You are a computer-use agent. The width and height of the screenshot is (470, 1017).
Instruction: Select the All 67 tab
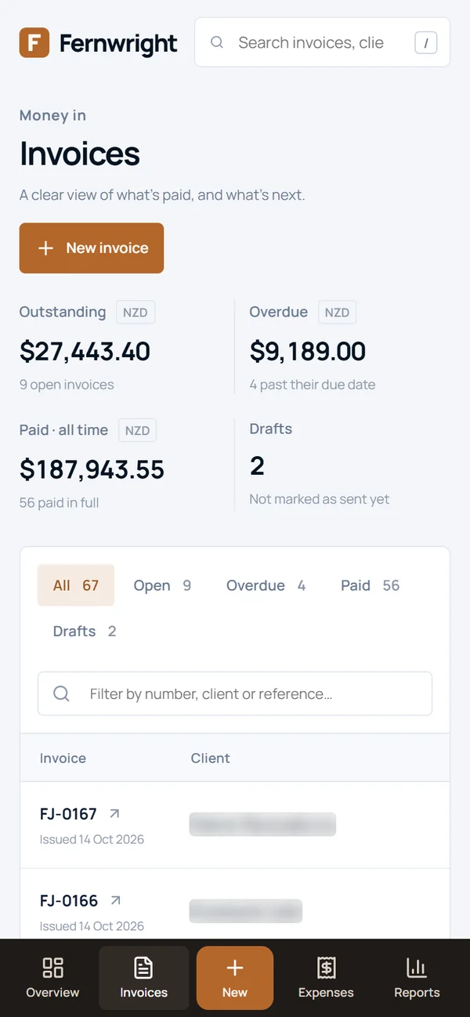pos(76,585)
